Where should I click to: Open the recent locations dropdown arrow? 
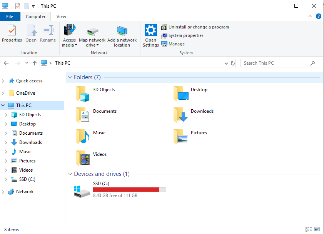(27, 63)
